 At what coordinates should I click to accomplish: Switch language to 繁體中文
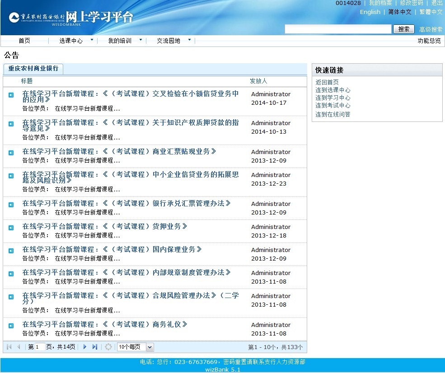tap(431, 12)
